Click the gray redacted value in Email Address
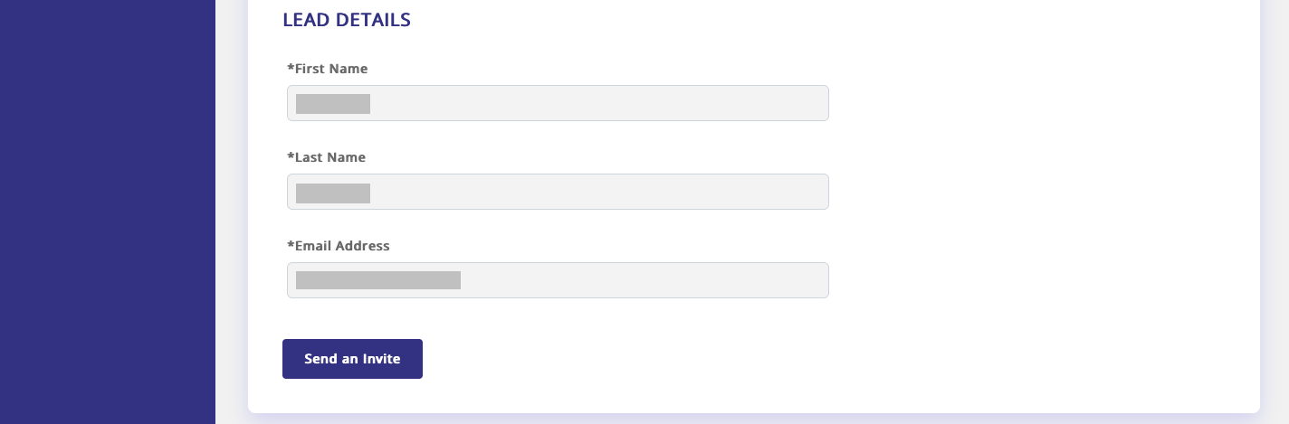 (378, 280)
